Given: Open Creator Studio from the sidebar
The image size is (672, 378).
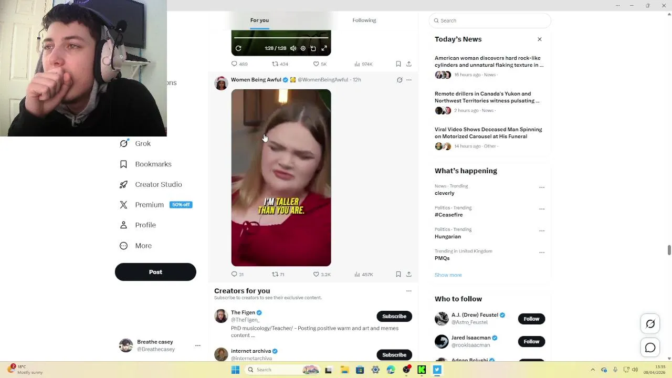Looking at the screenshot, I should coord(151,185).
